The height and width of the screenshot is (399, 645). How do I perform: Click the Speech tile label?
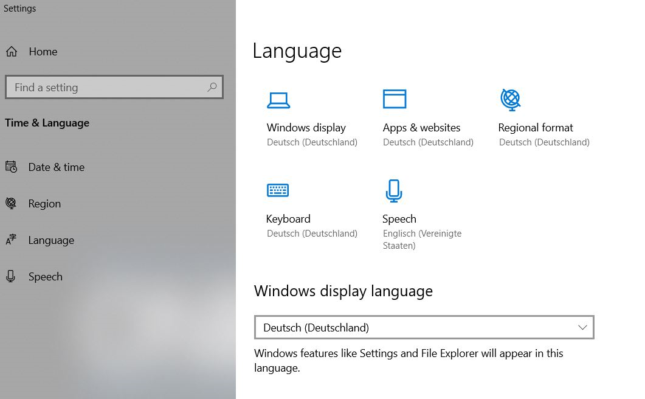click(399, 219)
